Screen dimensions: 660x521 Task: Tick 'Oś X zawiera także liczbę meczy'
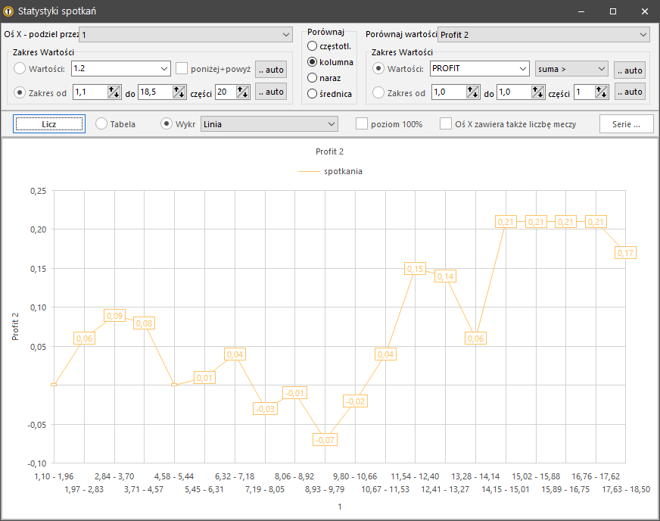click(x=447, y=123)
